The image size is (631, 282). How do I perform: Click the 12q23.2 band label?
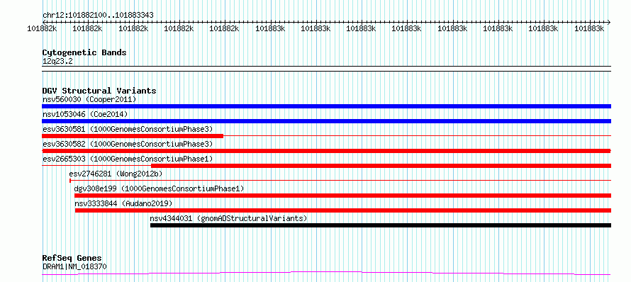(57, 62)
